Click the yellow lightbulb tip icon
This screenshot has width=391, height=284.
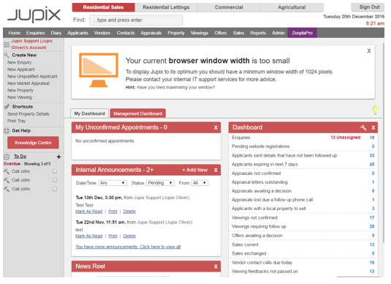pyautogui.click(x=375, y=110)
